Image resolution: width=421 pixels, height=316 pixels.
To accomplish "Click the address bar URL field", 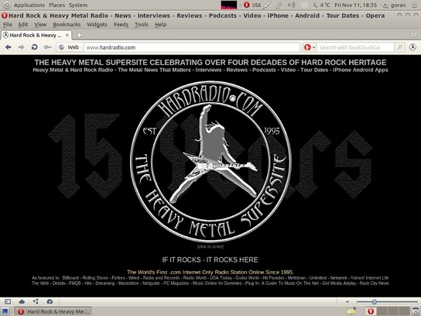I will (x=192, y=47).
